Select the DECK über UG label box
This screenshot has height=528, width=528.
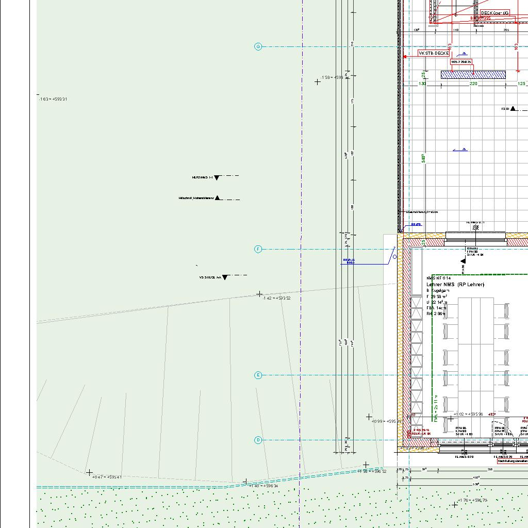(494, 13)
